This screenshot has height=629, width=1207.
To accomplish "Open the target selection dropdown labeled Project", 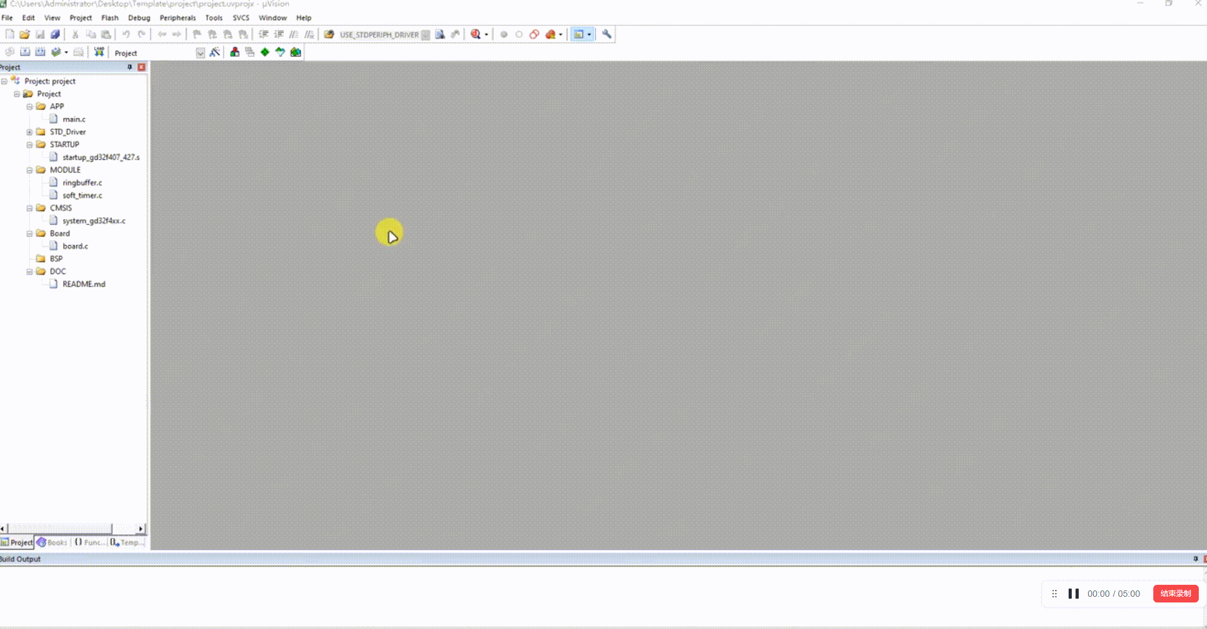I will coord(200,53).
